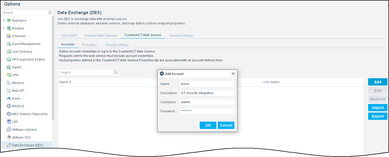The height and width of the screenshot is (157, 389).
Task: Expand the Appliance tree node
Action: tap(4, 20)
